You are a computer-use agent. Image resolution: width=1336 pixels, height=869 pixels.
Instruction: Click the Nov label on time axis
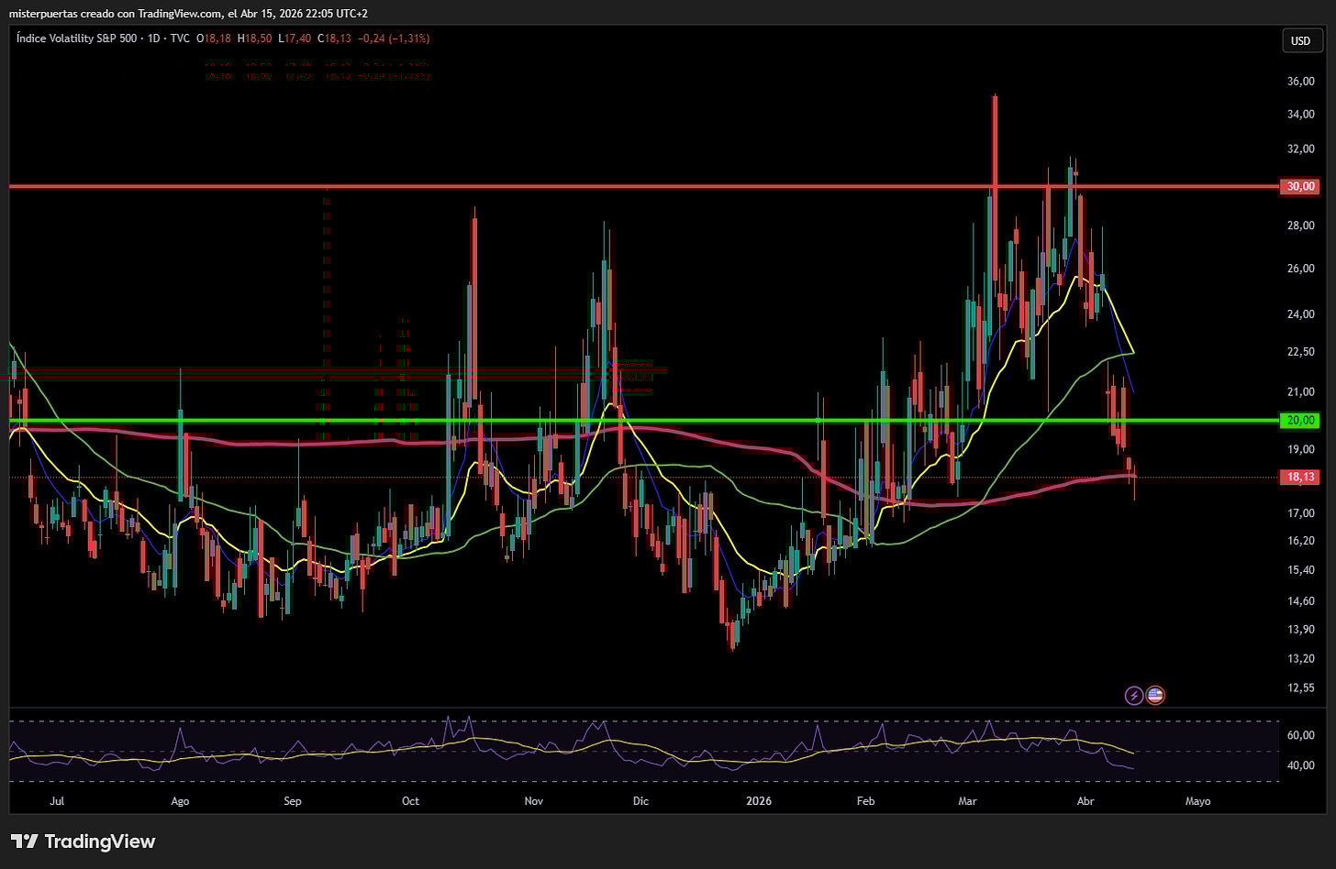(x=533, y=801)
